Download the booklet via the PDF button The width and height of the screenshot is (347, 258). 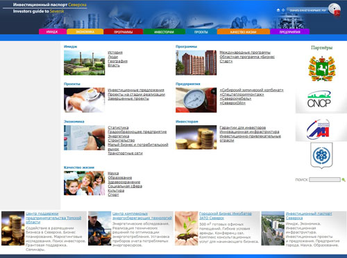307,10
